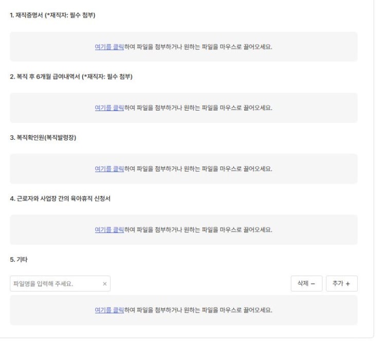Click the gray file drop area for 재직증명서

tap(308, 47)
